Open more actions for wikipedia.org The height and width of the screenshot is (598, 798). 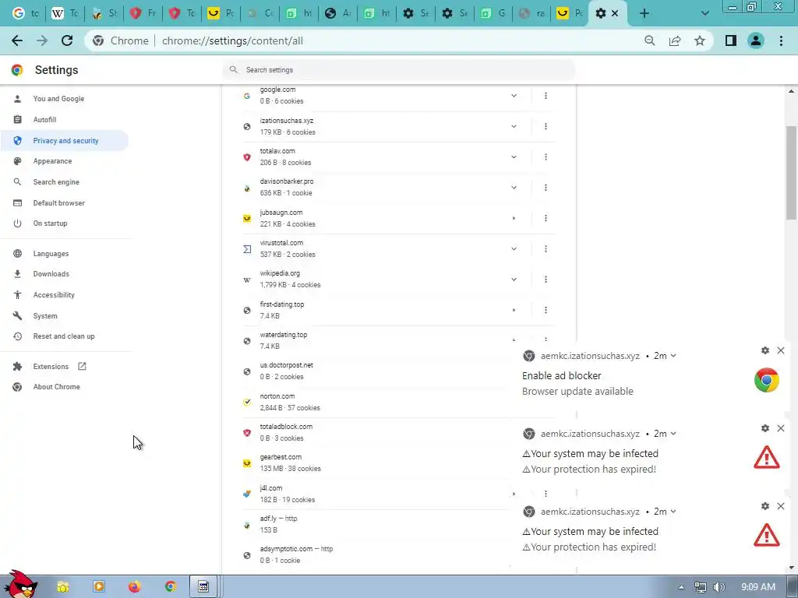(546, 280)
